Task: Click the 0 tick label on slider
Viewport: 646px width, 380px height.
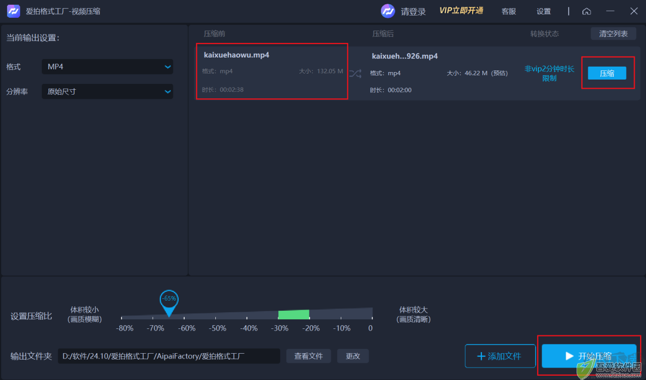Action: pyautogui.click(x=370, y=328)
